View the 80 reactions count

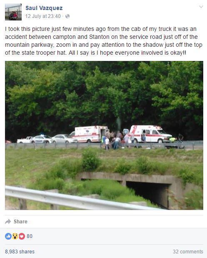pyautogui.click(x=30, y=236)
